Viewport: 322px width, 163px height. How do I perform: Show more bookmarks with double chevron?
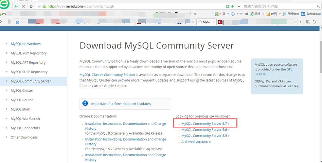(x=195, y=14)
